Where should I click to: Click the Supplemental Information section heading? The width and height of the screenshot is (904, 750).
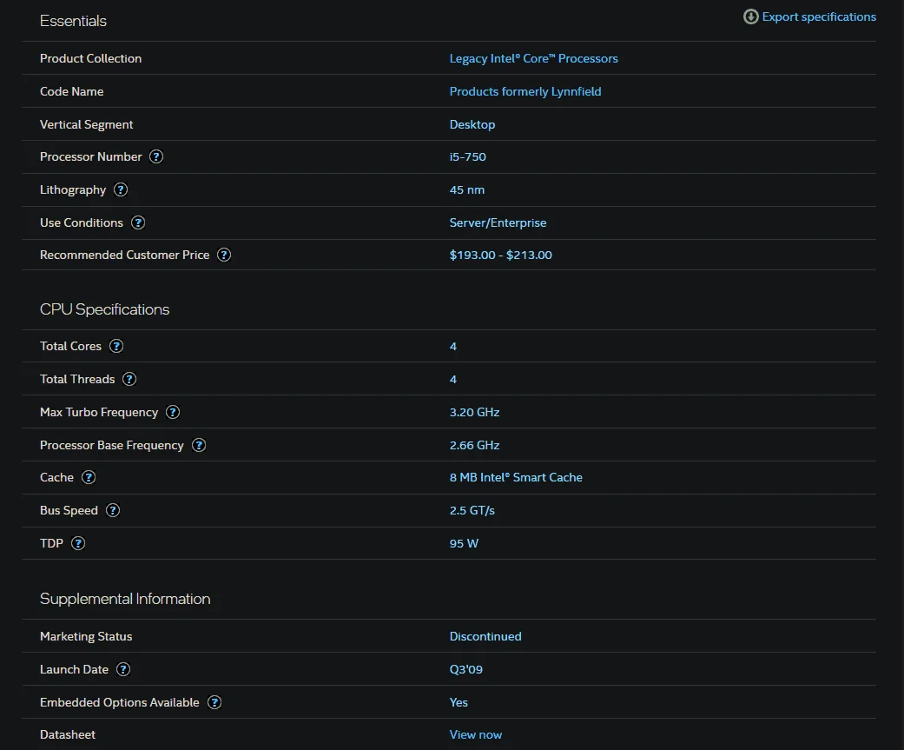coord(125,599)
